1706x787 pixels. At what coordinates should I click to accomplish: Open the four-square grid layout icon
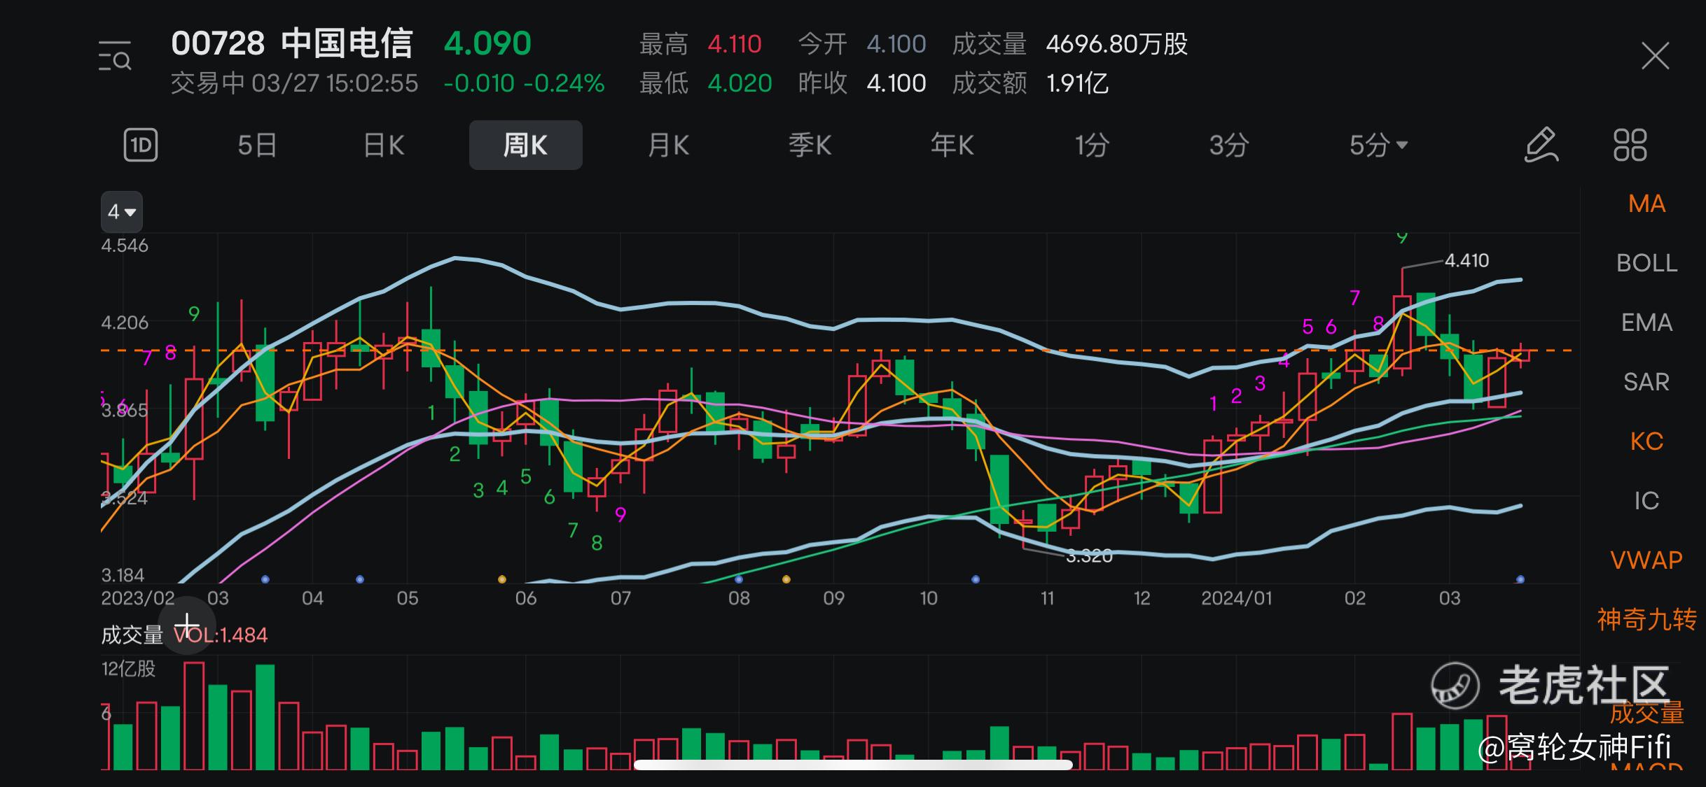(1630, 146)
